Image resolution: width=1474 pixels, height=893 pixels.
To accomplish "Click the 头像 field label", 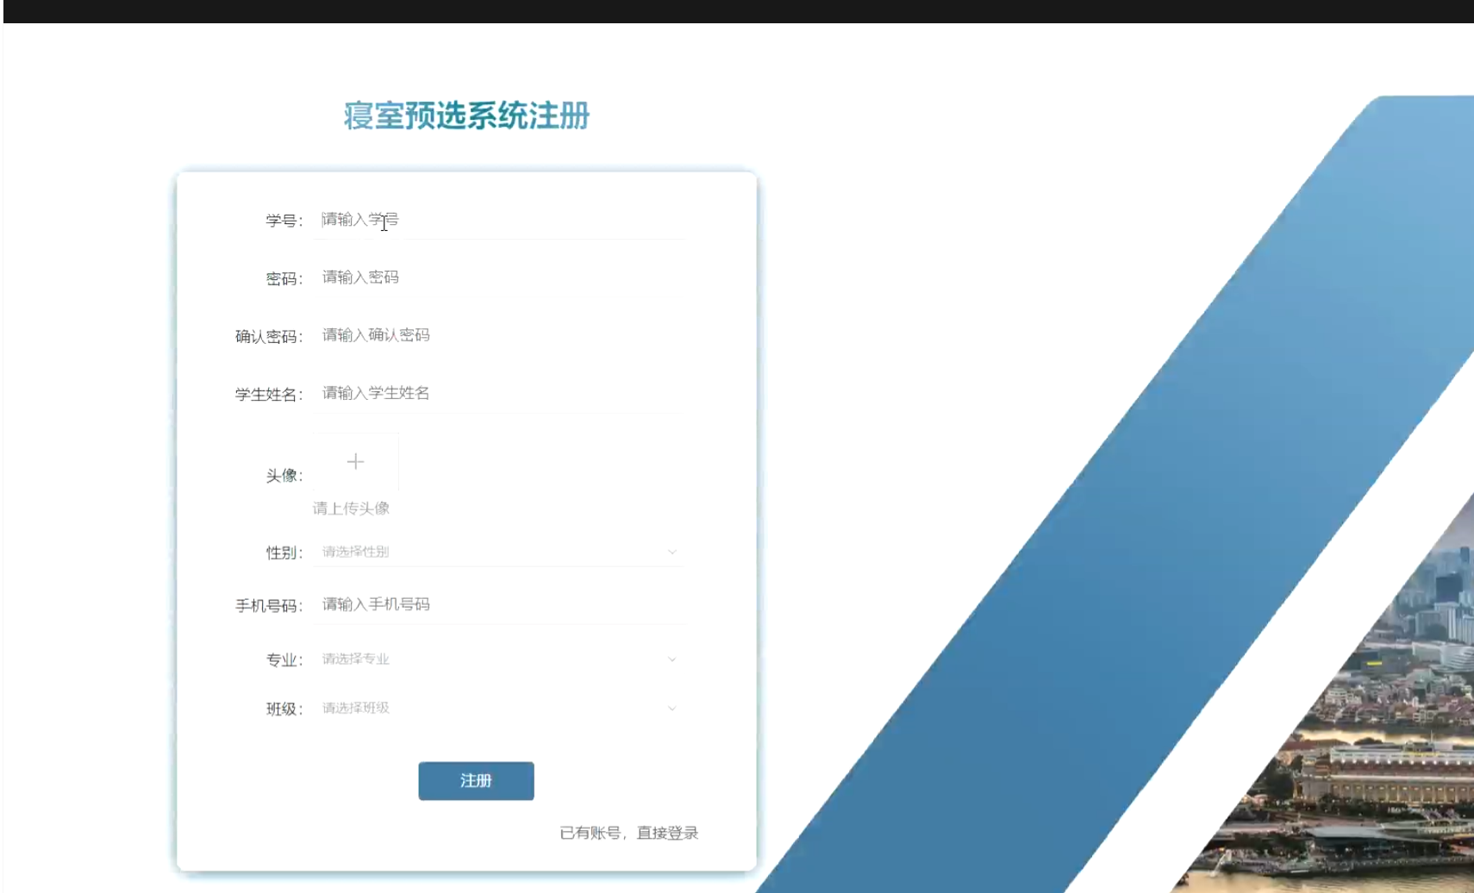I will click(283, 476).
